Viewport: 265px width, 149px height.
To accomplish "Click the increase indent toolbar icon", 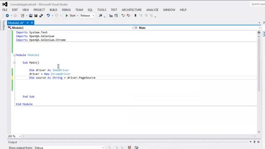I will 116,16.
